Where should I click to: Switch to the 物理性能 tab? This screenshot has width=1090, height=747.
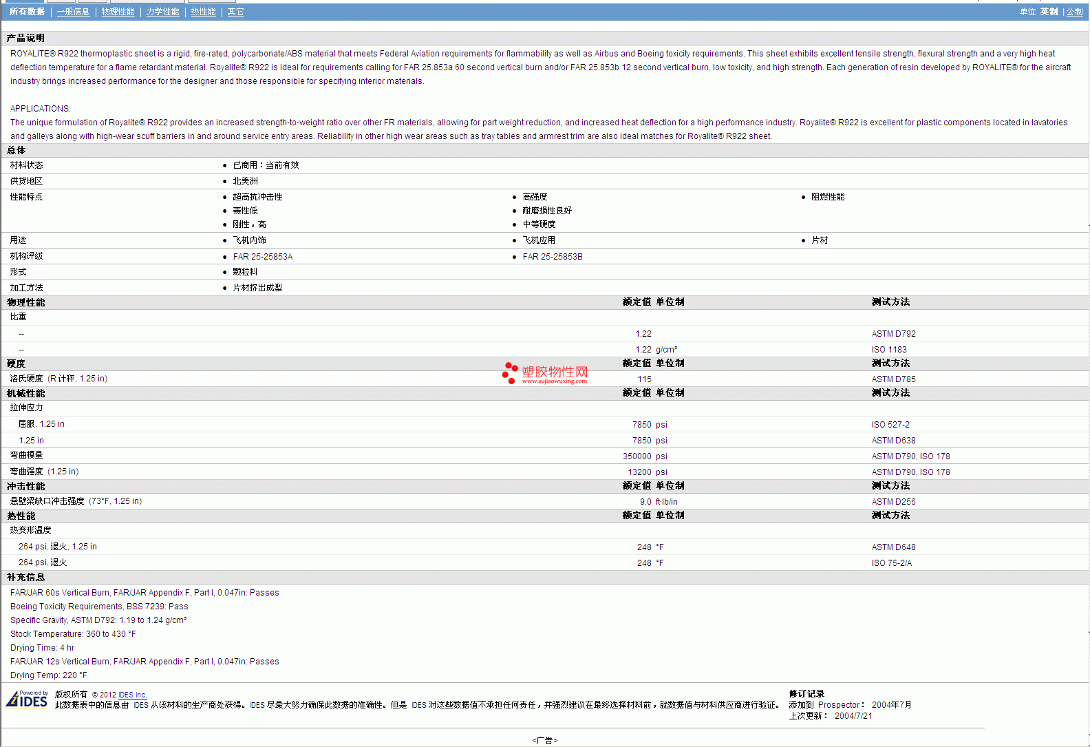118,12
